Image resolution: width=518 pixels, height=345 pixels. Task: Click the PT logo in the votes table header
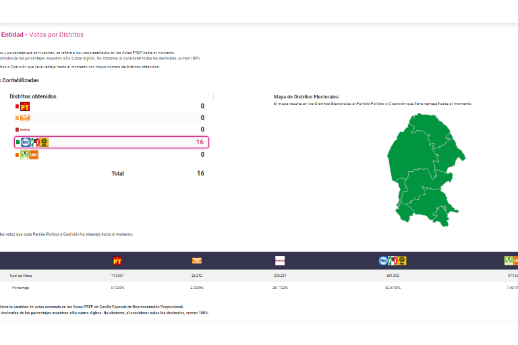click(117, 261)
